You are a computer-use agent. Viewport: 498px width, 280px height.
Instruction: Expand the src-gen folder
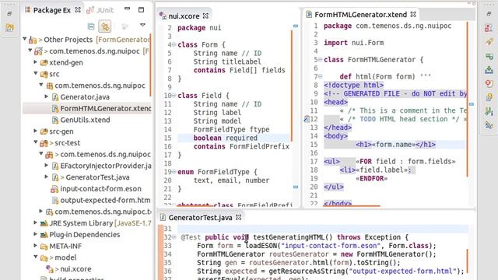coord(36,131)
